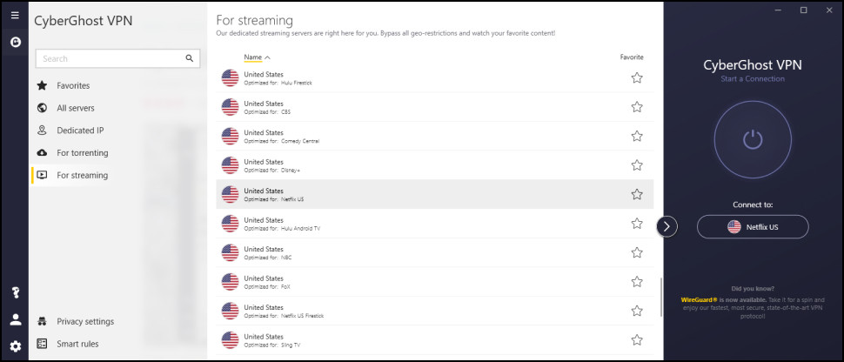Image resolution: width=844 pixels, height=362 pixels.
Task: Open the Netflix US connect-to selector
Action: tap(753, 226)
